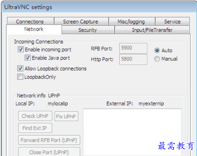Select the Auto port radio button

click(x=157, y=50)
